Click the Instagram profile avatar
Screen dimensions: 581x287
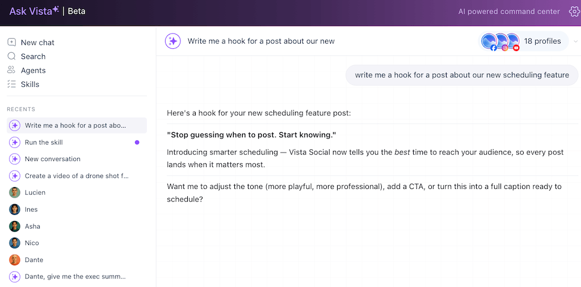click(x=501, y=41)
